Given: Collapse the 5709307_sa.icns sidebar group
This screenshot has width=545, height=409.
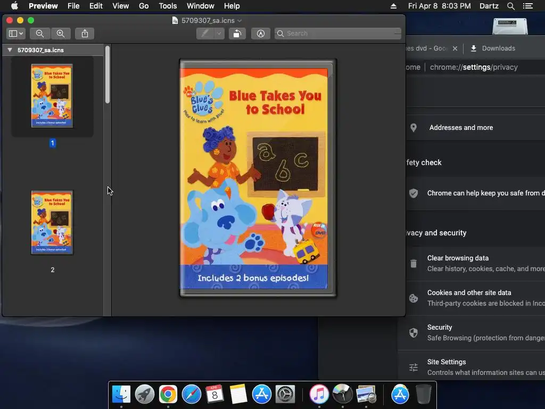Looking at the screenshot, I should pyautogui.click(x=10, y=50).
